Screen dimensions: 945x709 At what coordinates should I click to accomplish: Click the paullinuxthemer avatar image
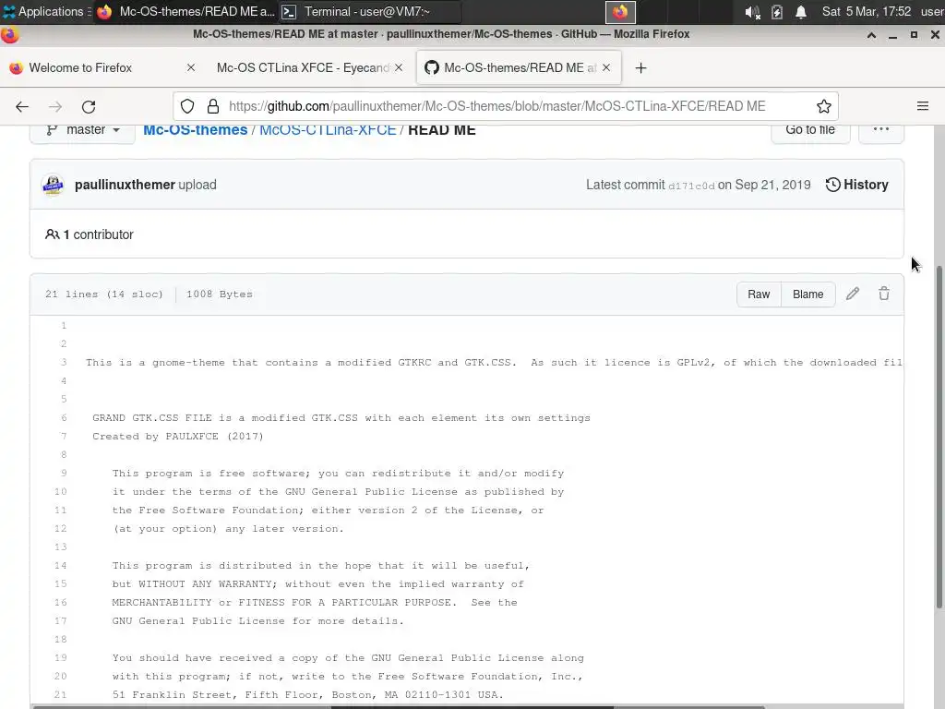tap(53, 185)
